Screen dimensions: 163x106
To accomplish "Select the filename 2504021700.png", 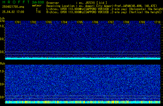I will (x=13, y=7).
